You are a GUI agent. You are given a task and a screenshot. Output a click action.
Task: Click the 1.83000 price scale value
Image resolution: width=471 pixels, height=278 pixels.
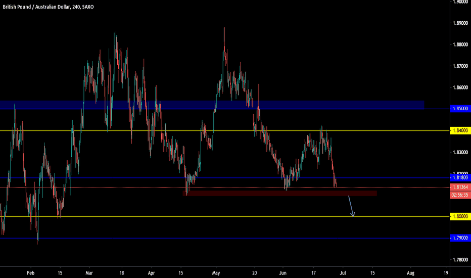460,152
